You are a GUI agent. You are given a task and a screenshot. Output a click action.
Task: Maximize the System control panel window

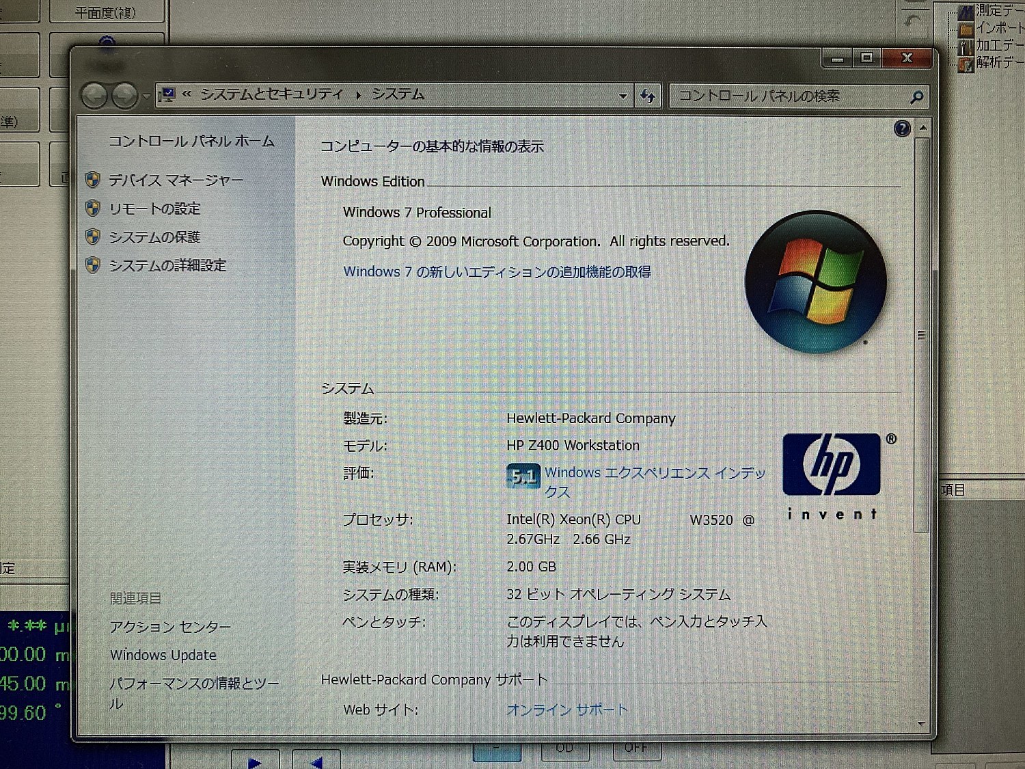tap(866, 58)
